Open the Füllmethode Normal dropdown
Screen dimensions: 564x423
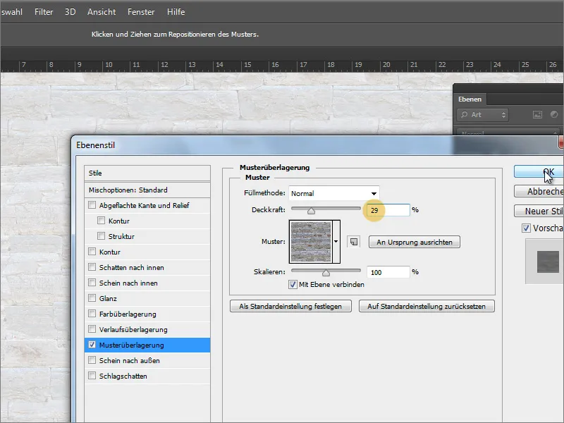click(x=333, y=193)
